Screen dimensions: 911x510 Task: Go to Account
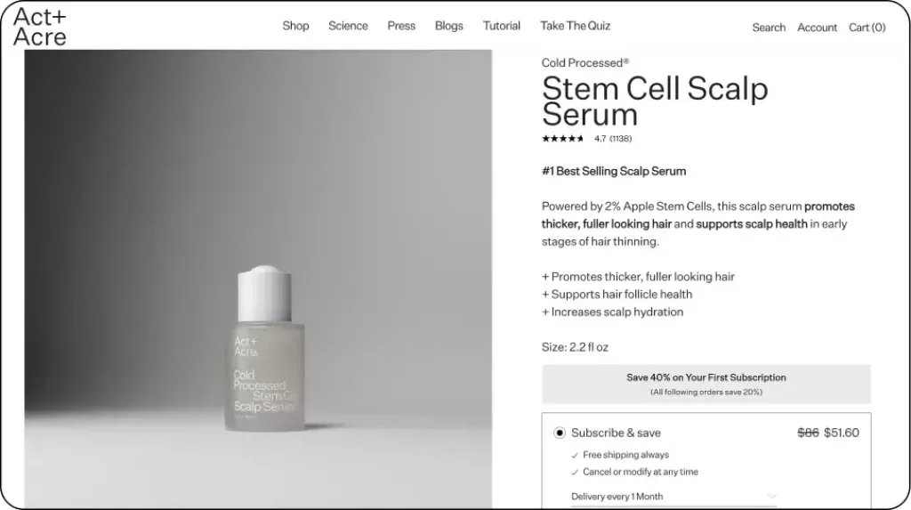pyautogui.click(x=817, y=28)
